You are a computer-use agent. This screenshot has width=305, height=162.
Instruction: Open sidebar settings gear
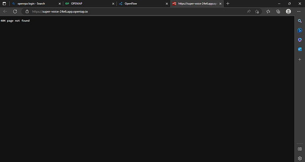tap(300, 158)
